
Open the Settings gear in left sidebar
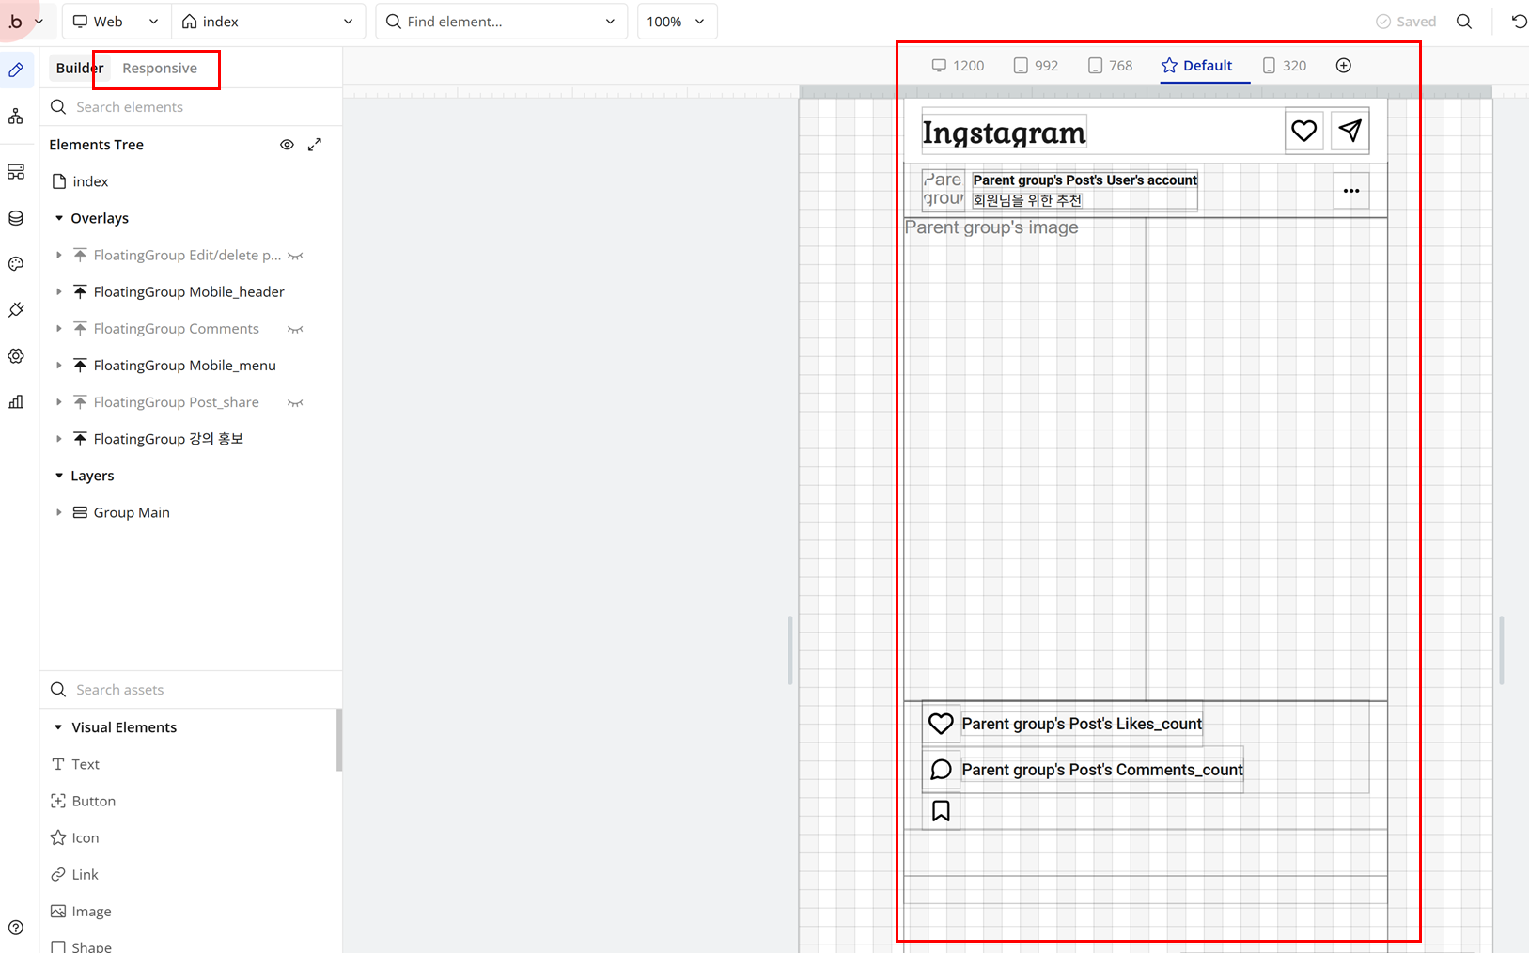[x=16, y=356]
